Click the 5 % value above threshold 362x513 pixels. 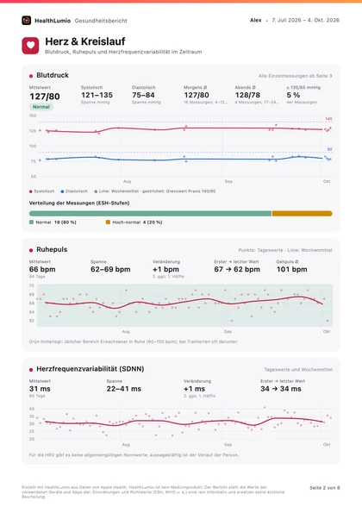[x=293, y=95]
